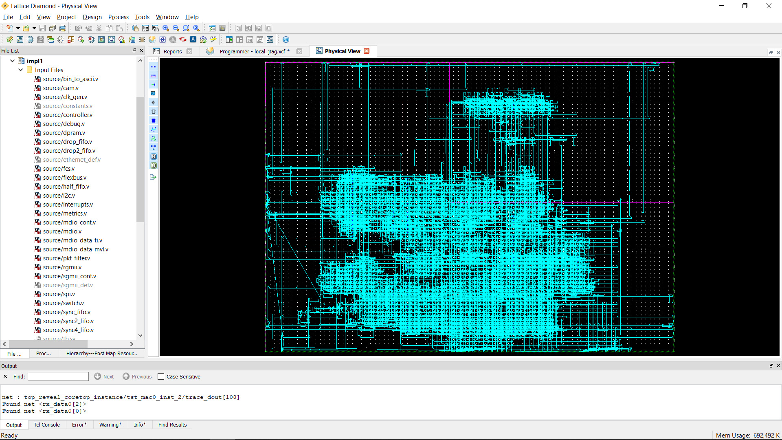Toggle the Case Sensitive checkbox

pyautogui.click(x=161, y=376)
